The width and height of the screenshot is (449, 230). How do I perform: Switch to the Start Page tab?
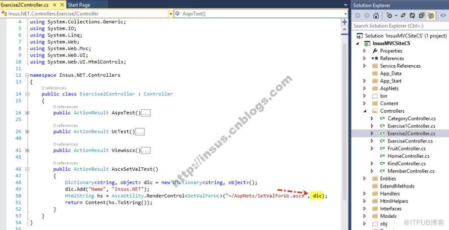[79, 5]
